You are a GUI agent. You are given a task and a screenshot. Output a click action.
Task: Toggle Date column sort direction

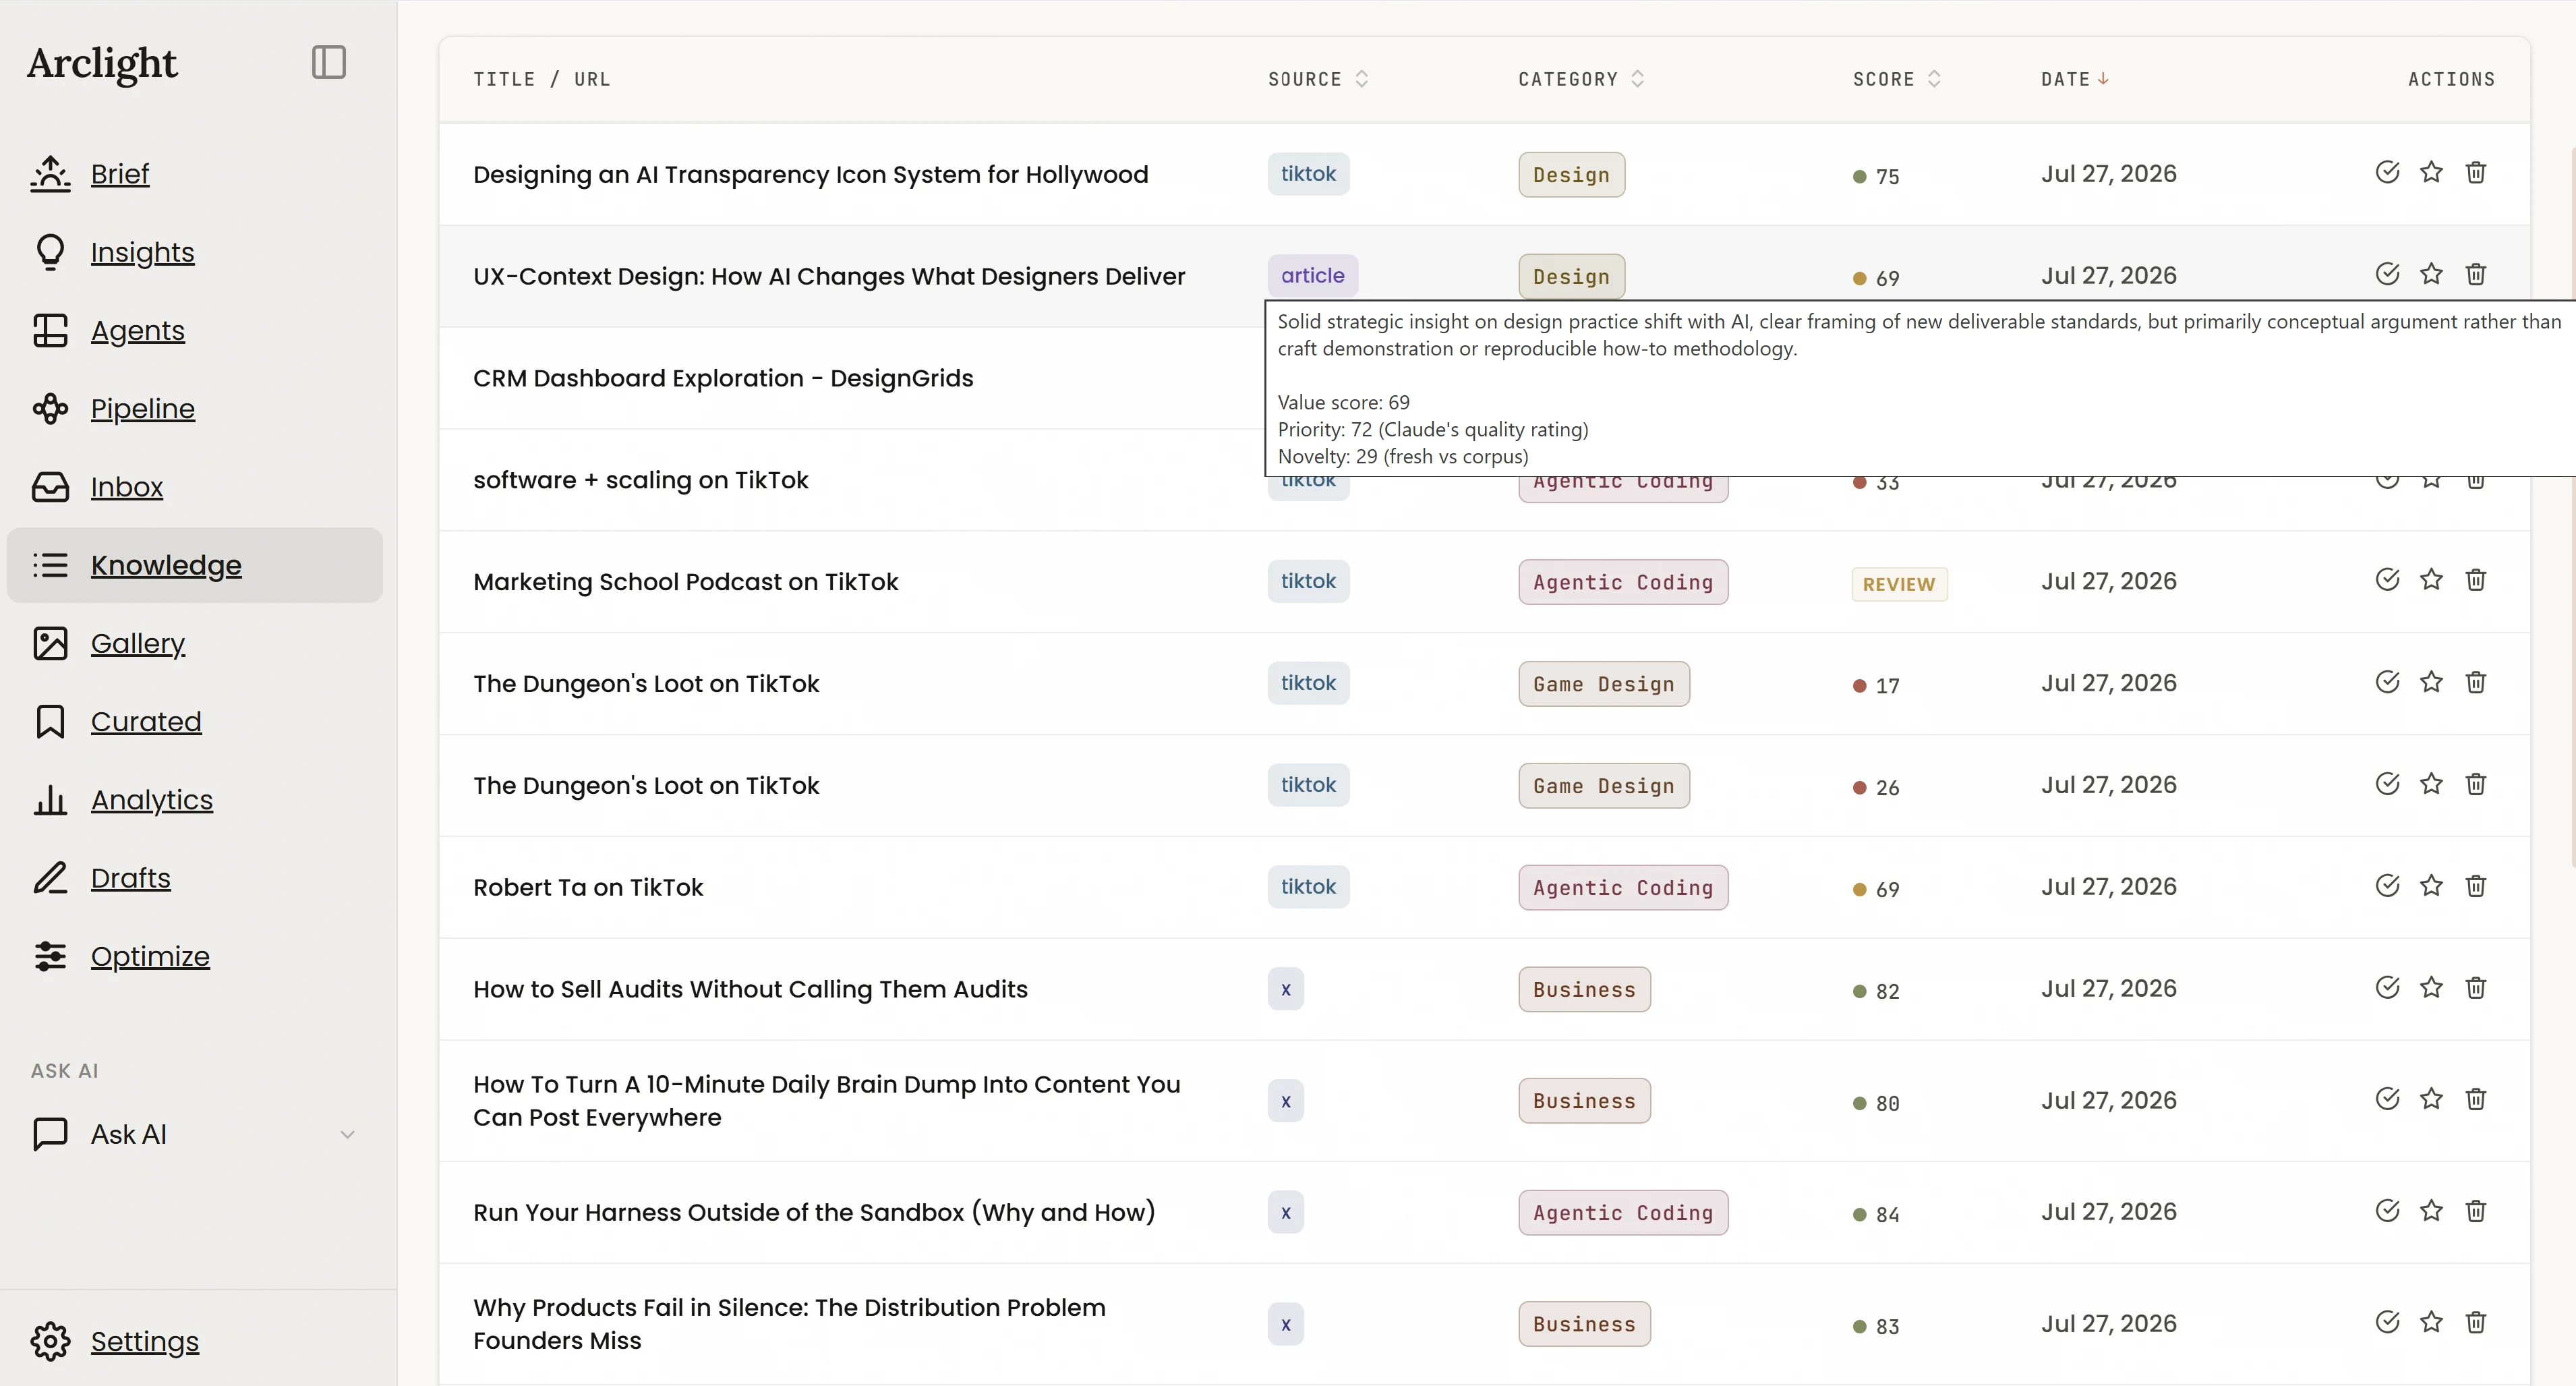2074,79
